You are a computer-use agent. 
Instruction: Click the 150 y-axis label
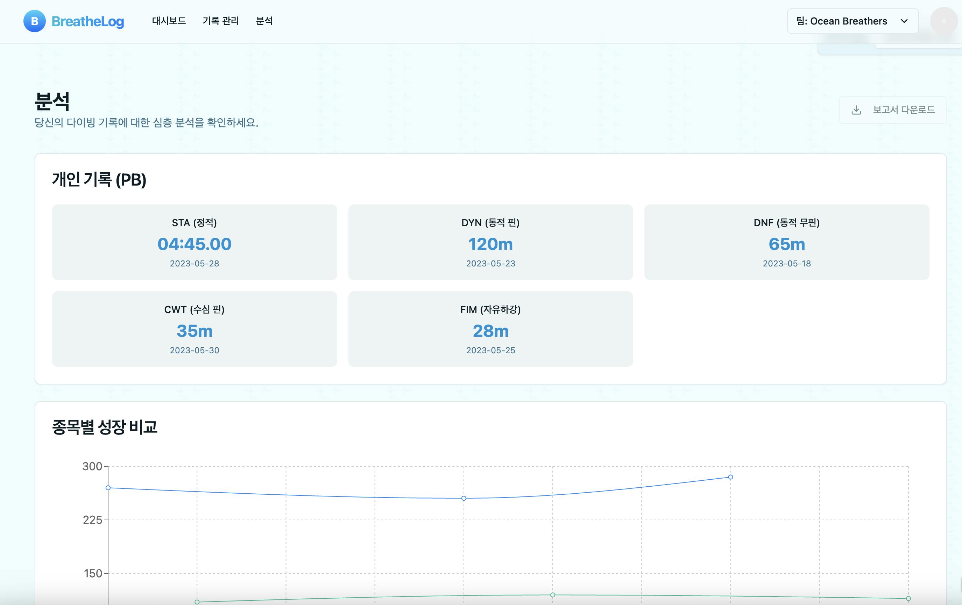[93, 573]
